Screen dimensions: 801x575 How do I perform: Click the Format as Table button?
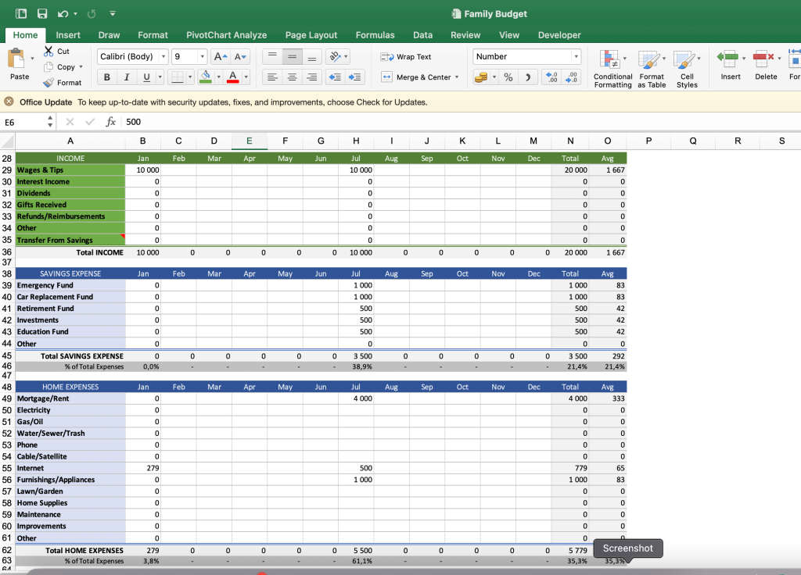click(x=652, y=68)
